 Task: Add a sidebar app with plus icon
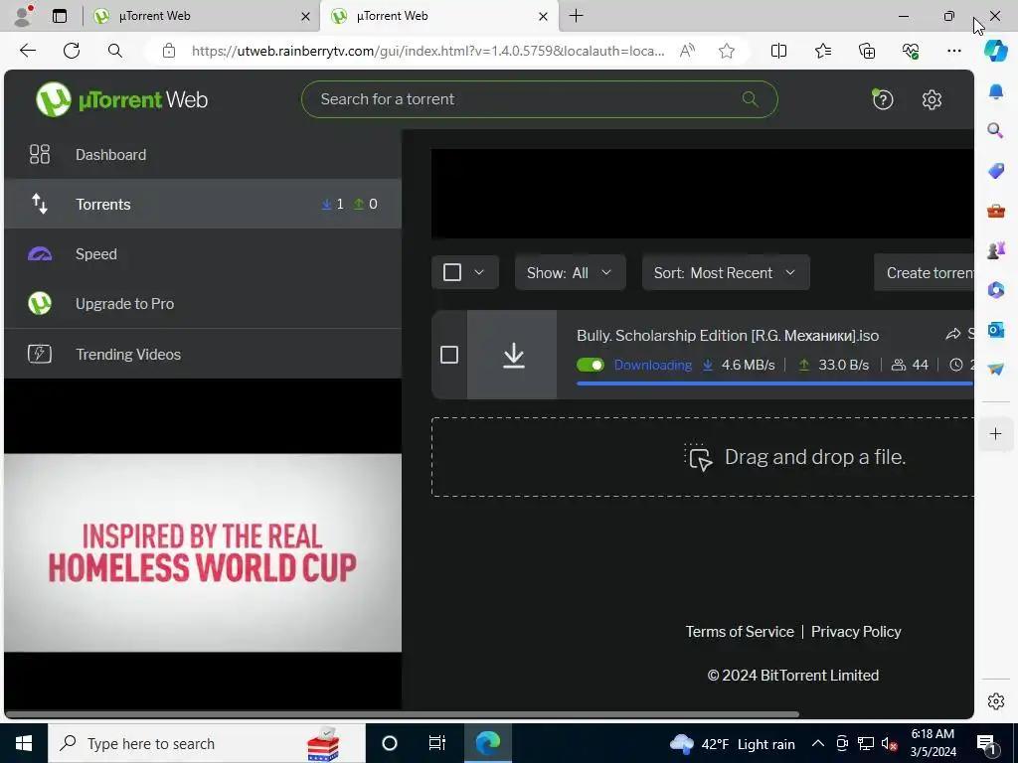995,433
